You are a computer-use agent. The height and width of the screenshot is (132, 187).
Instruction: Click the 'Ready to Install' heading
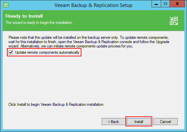[x=24, y=16]
